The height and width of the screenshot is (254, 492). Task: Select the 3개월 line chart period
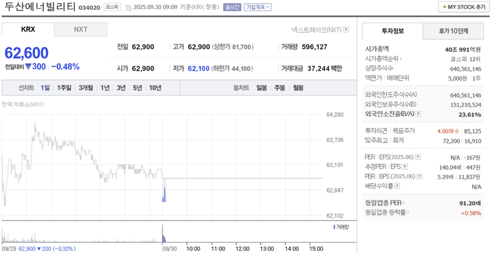tap(86, 88)
